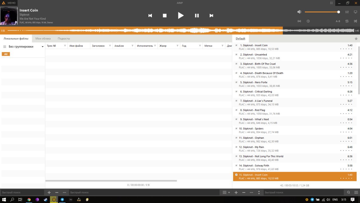Select the 10. Slipknot - Spiders row

click(295, 130)
